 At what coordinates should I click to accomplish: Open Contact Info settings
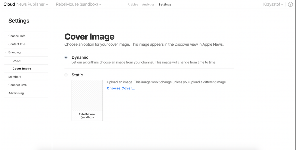coord(17,44)
